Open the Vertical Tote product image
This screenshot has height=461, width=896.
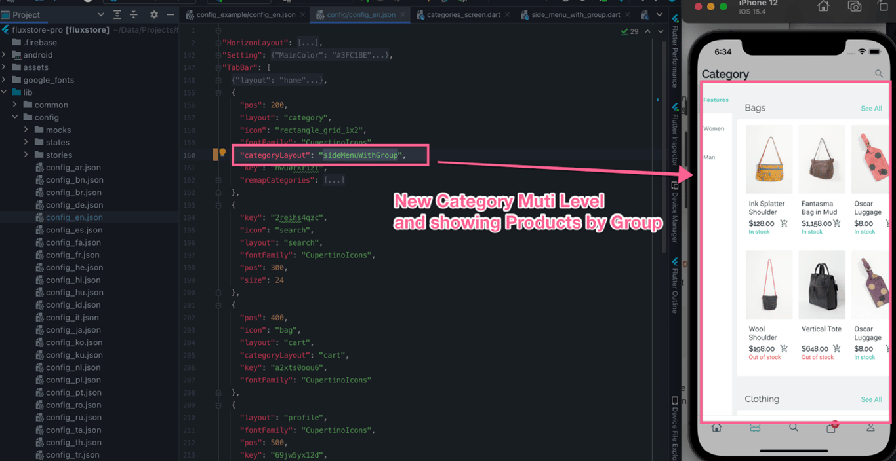tap(821, 284)
